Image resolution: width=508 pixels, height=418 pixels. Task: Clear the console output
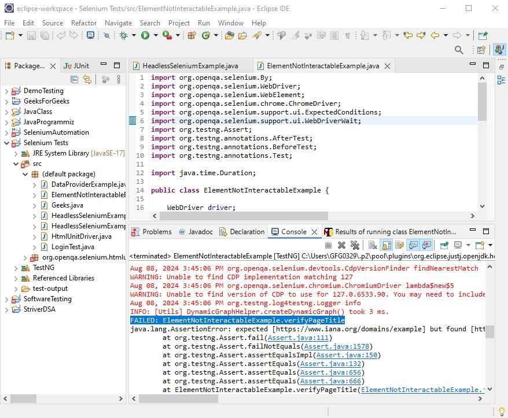[373, 245]
